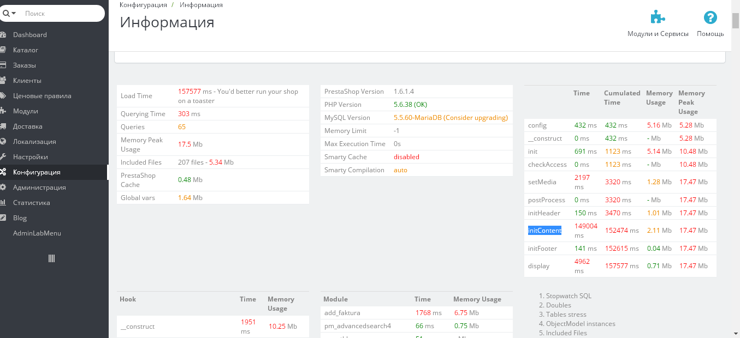Jump to Tables stress section
The width and height of the screenshot is (740, 338).
point(566,315)
